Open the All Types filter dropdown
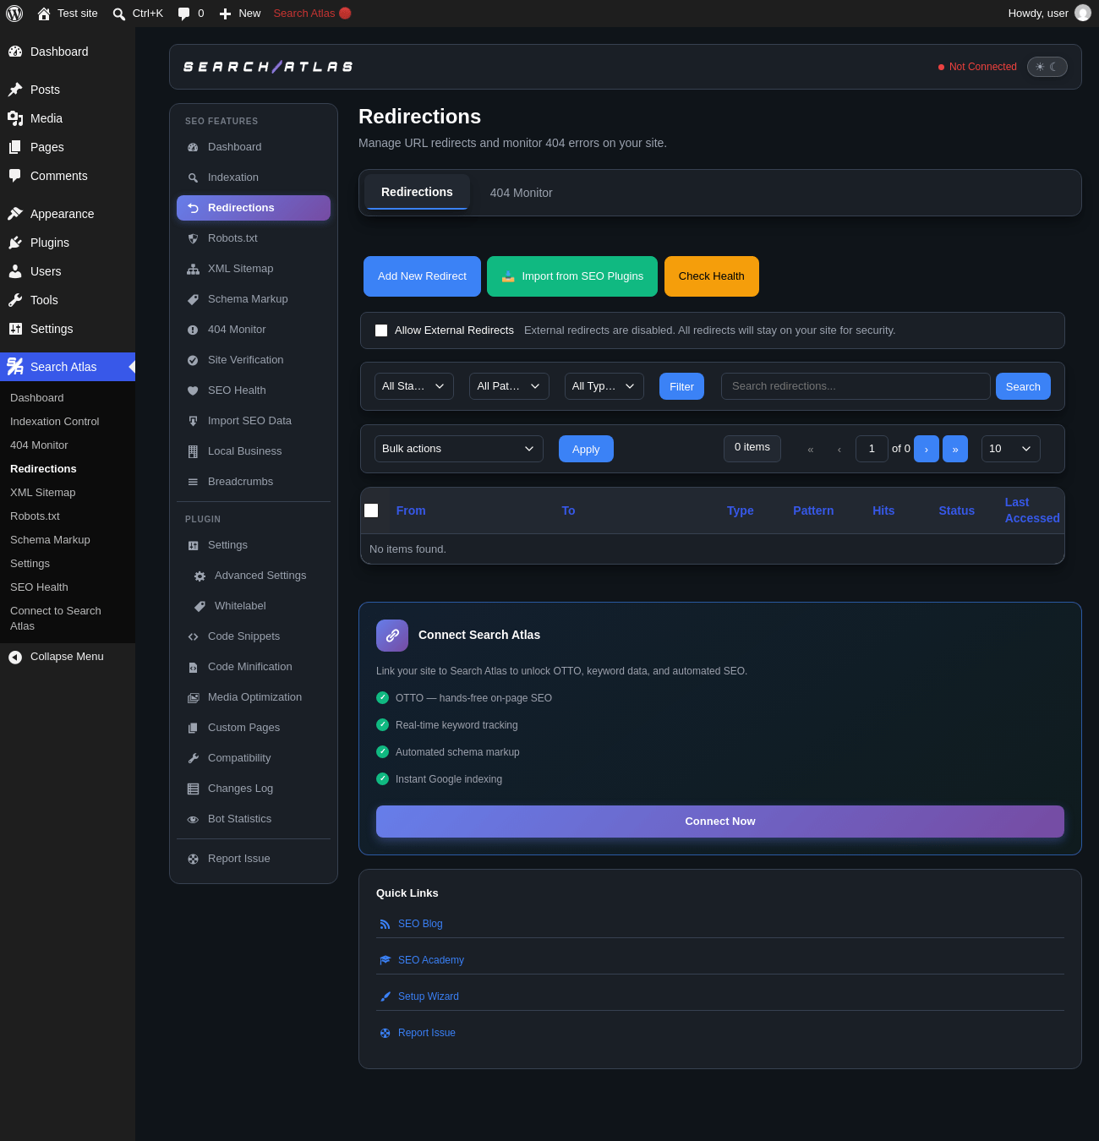Screen dimensions: 1099x1141 (x=604, y=386)
